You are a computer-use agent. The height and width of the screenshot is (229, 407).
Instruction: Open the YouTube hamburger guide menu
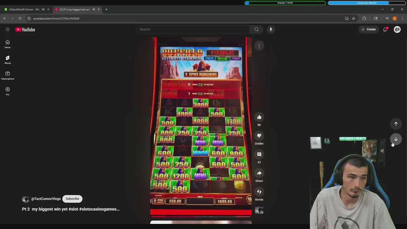tap(8, 29)
